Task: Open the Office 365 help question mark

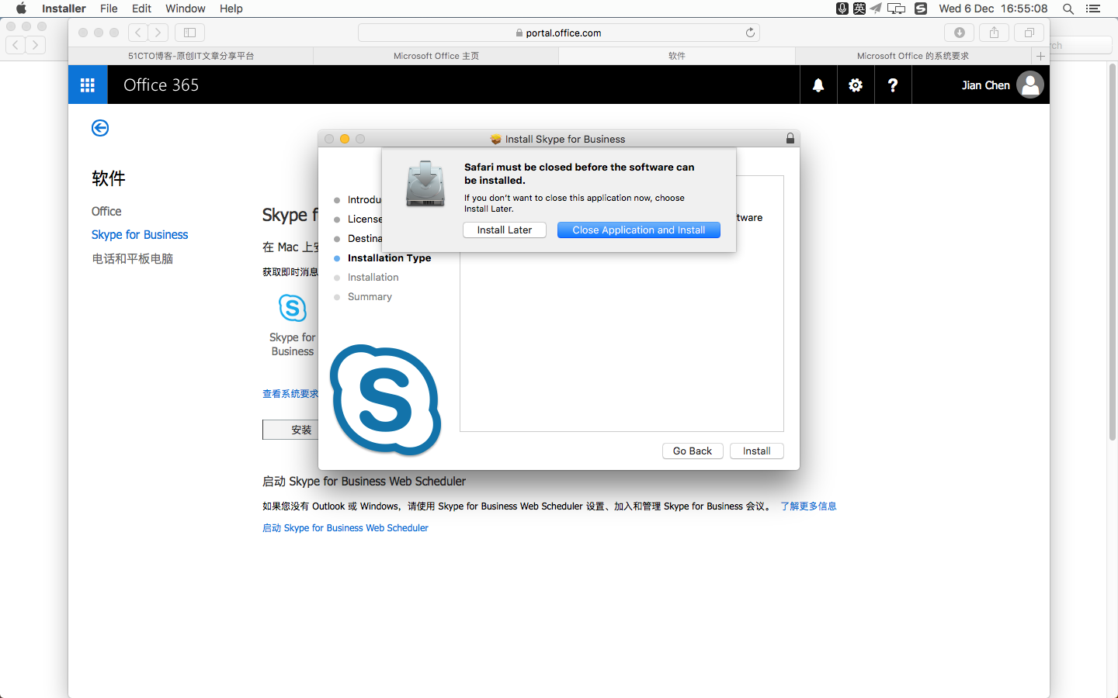Action: click(x=893, y=85)
